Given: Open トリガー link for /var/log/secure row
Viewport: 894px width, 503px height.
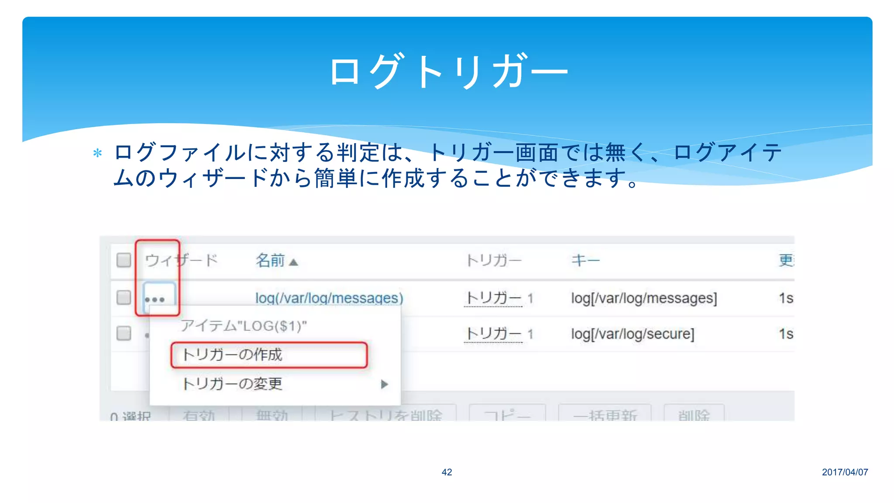Looking at the screenshot, I should pos(493,334).
